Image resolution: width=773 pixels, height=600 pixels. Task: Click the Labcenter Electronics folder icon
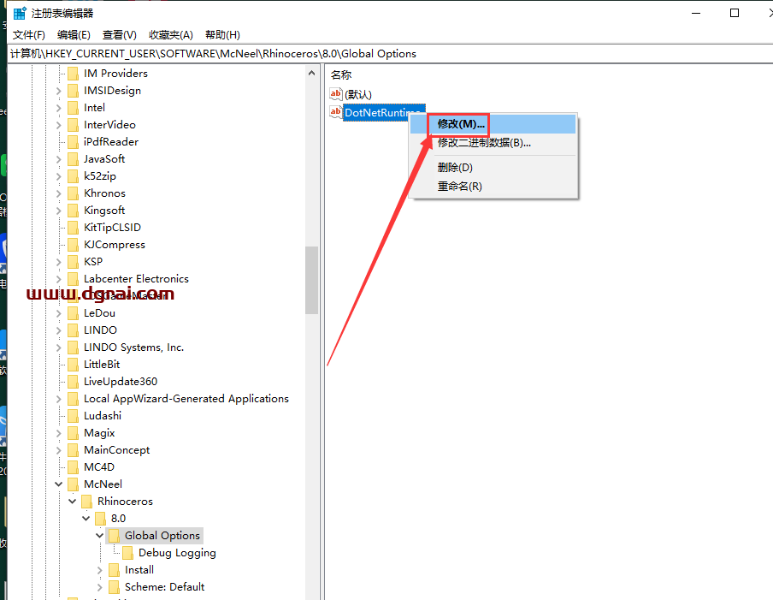pyautogui.click(x=73, y=279)
